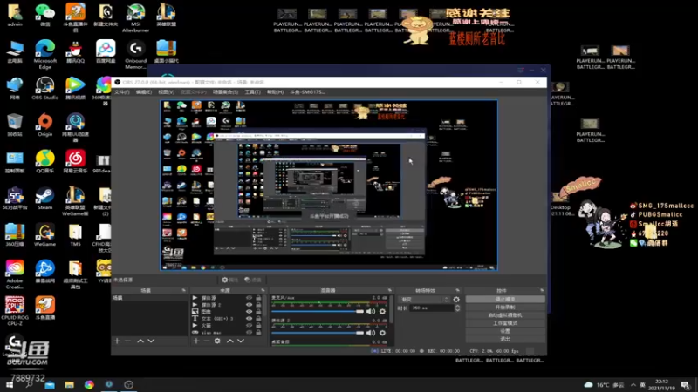Open the scene transition type dropdown
The width and height of the screenshot is (698, 392).
point(424,300)
